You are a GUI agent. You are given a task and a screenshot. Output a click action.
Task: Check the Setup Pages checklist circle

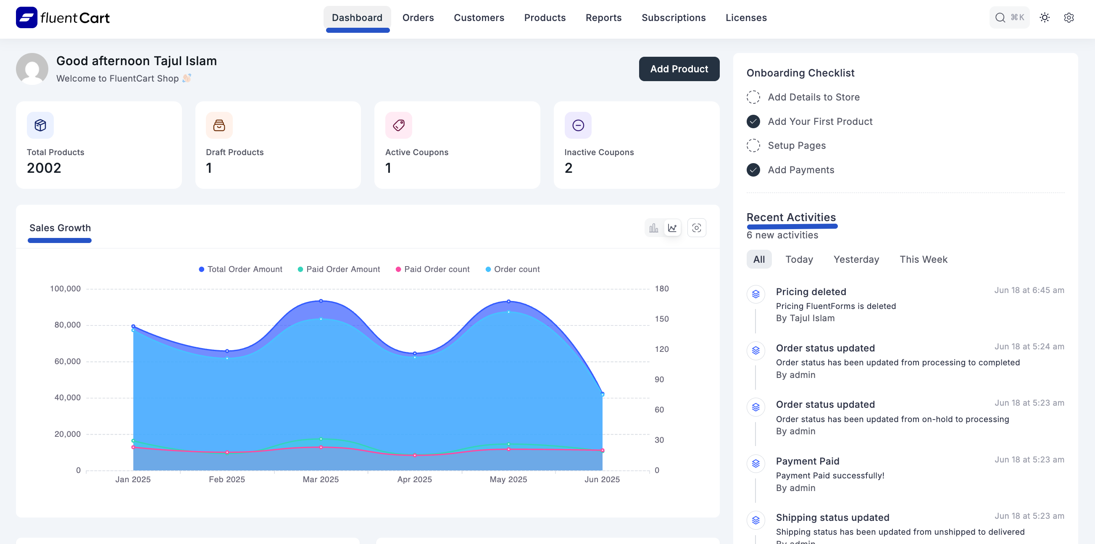tap(753, 145)
